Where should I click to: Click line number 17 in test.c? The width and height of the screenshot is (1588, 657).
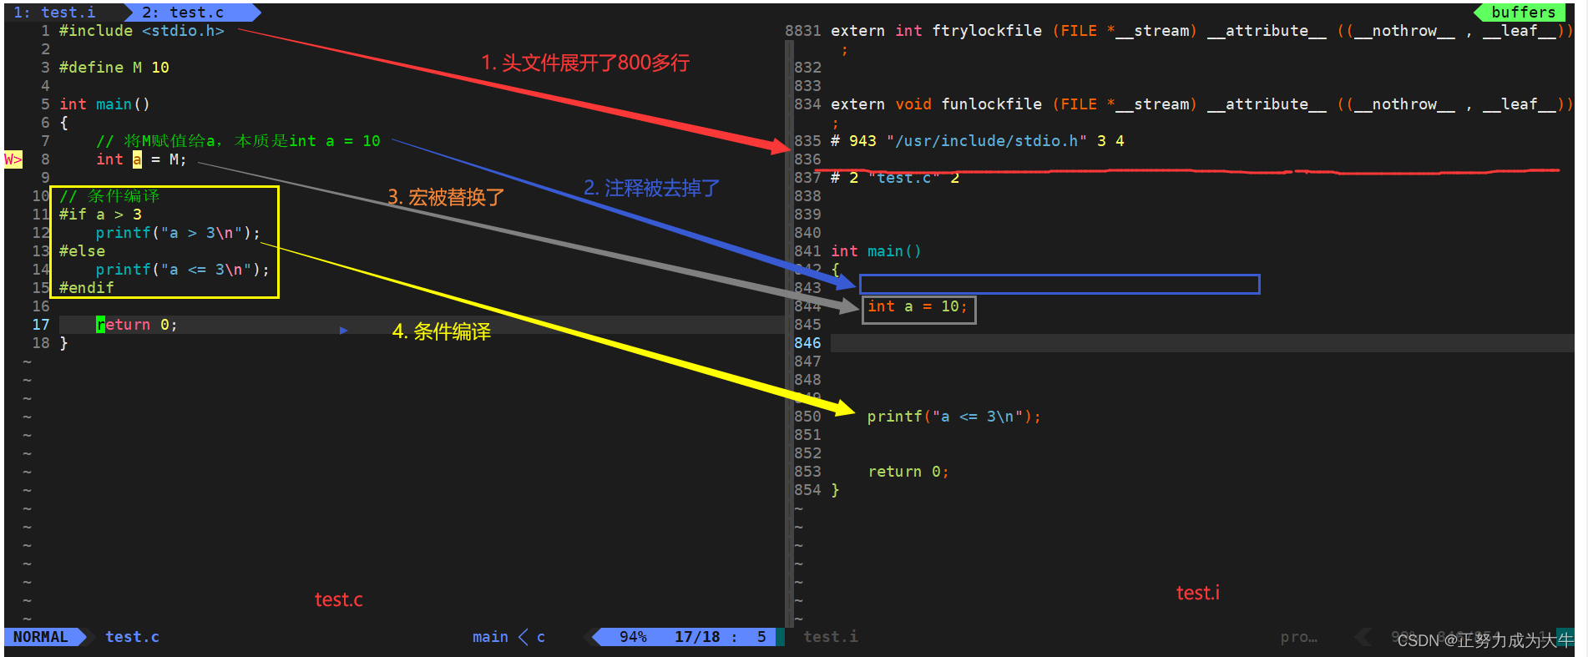(x=41, y=325)
